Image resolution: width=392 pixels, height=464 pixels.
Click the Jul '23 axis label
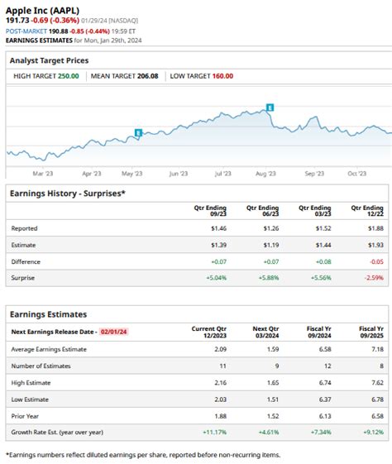click(222, 174)
